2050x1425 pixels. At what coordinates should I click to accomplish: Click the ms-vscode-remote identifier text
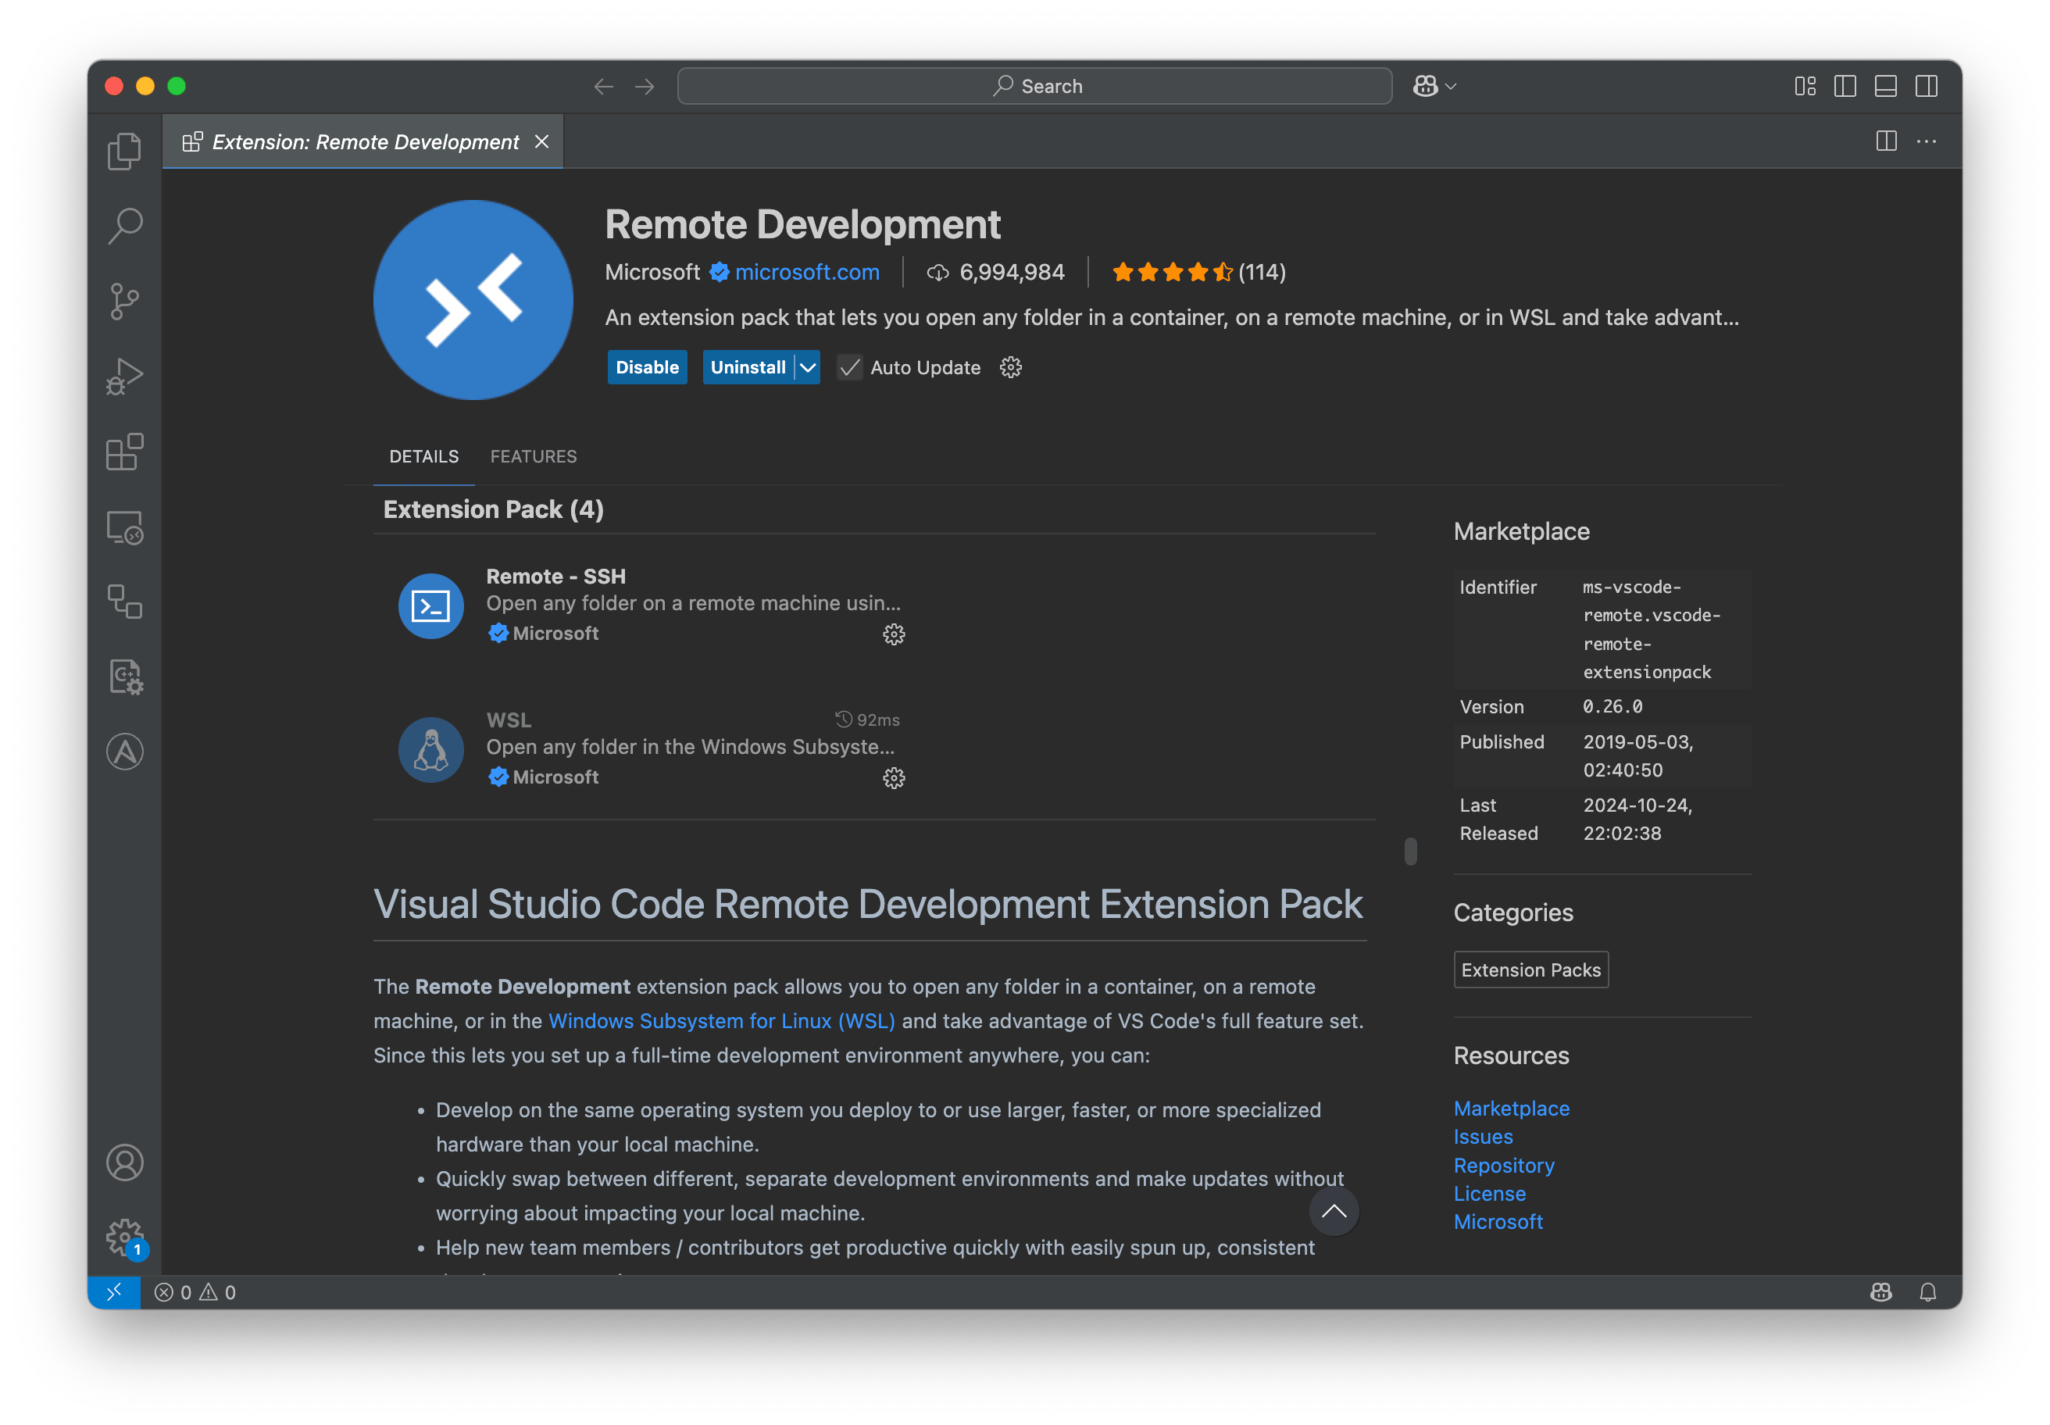1651,630
